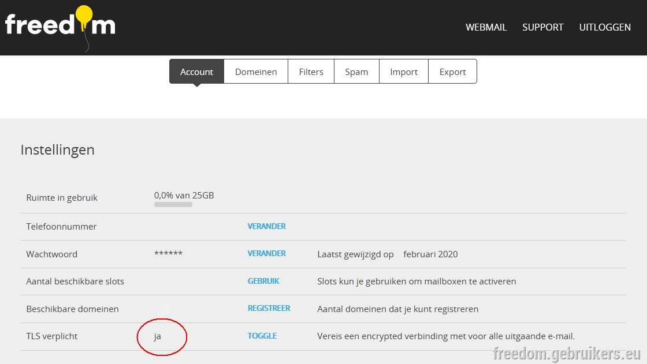Toggle the TLS verplicht setting
This screenshot has height=364, width=647.
[262, 336]
